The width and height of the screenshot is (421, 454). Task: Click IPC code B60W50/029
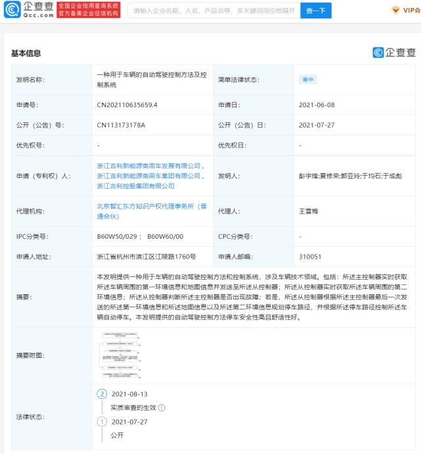[117, 237]
